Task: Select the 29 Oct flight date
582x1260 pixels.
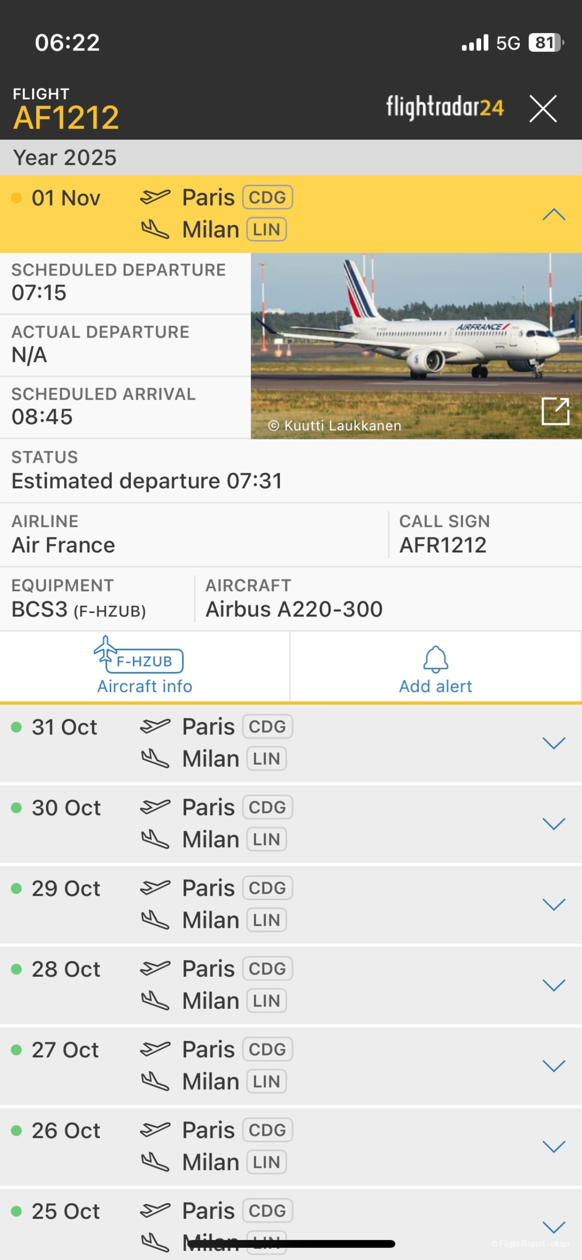Action: pyautogui.click(x=66, y=888)
